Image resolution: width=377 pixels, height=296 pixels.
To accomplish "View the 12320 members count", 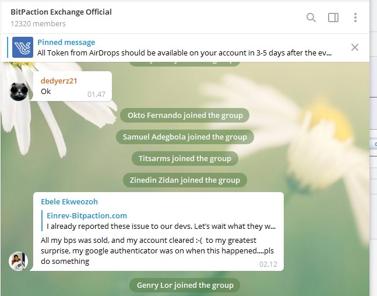I will (38, 23).
